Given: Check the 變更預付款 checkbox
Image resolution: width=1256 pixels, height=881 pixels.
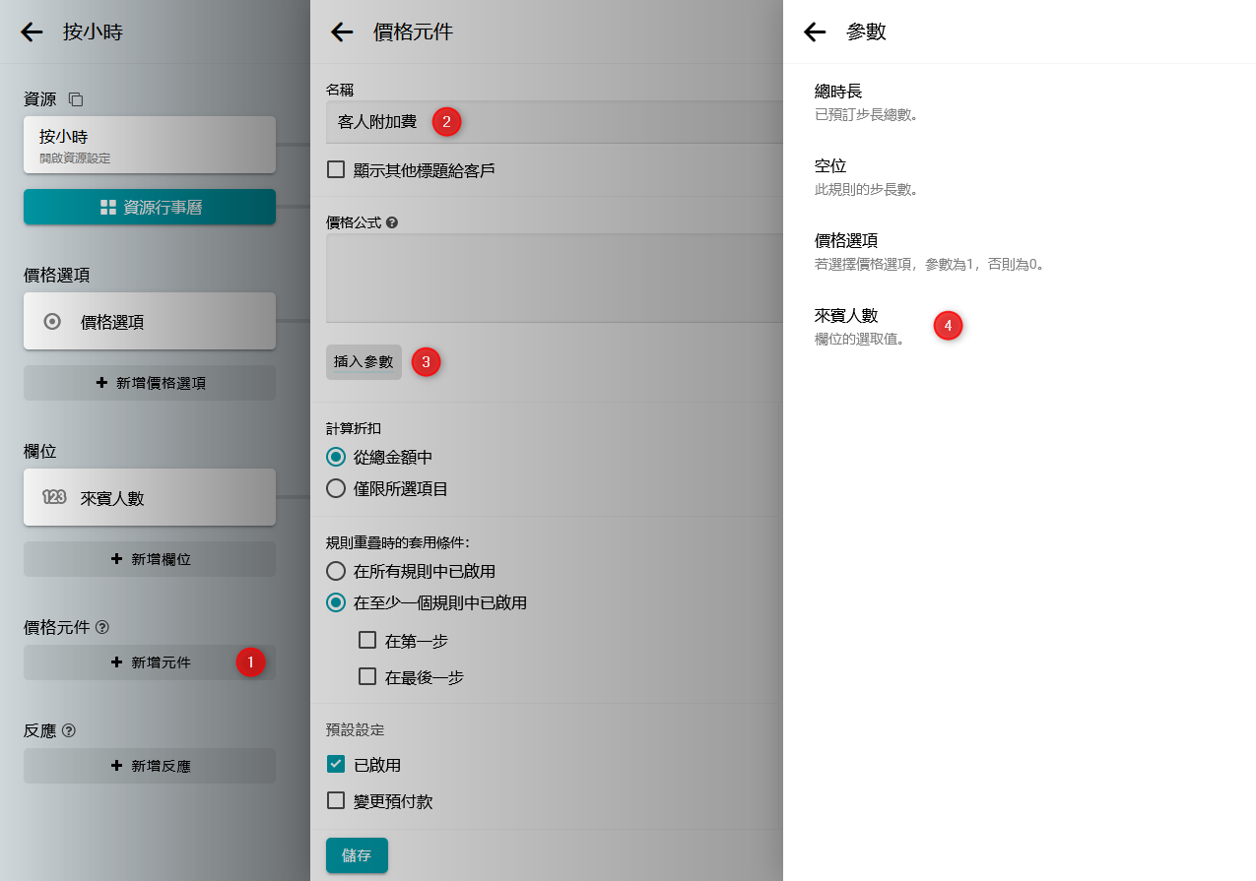Looking at the screenshot, I should click(x=336, y=800).
